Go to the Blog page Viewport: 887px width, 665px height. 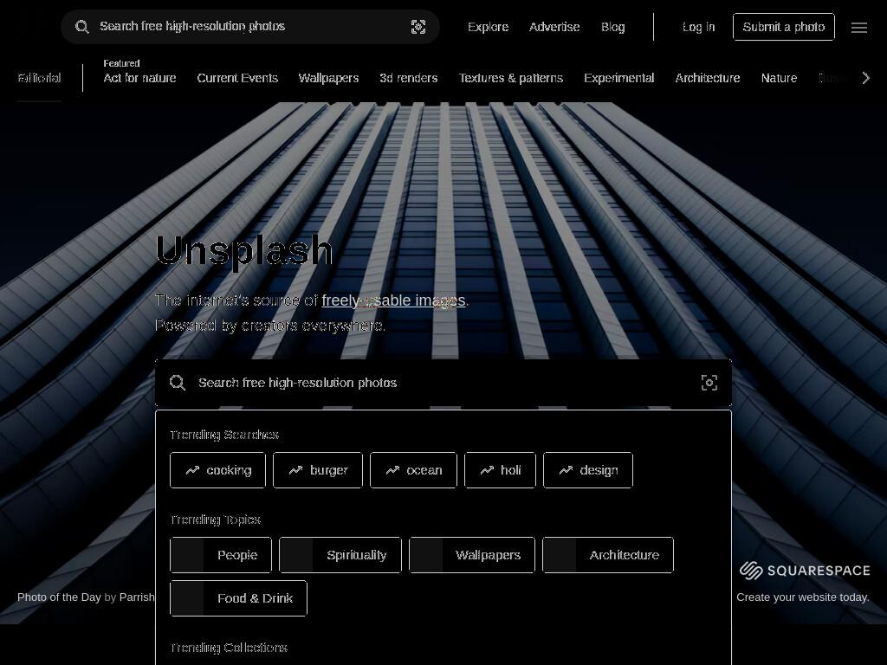(612, 27)
